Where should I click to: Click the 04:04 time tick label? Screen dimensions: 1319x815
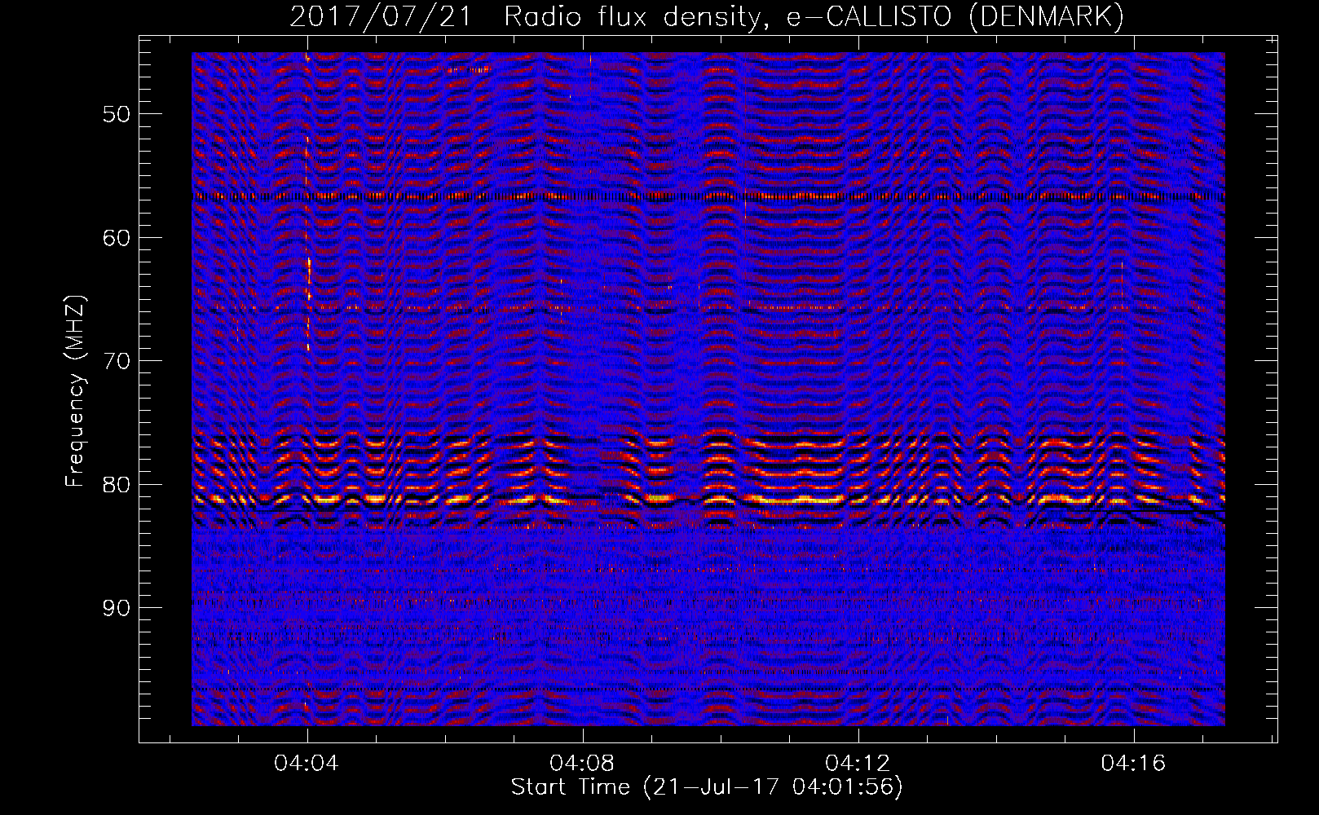[x=307, y=763]
